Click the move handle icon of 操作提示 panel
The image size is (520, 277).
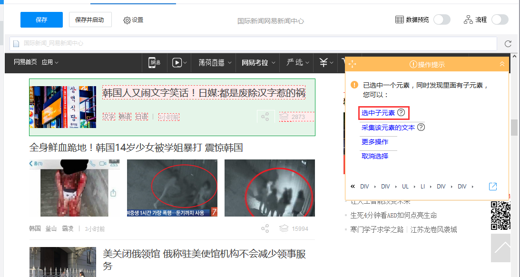tap(352, 64)
